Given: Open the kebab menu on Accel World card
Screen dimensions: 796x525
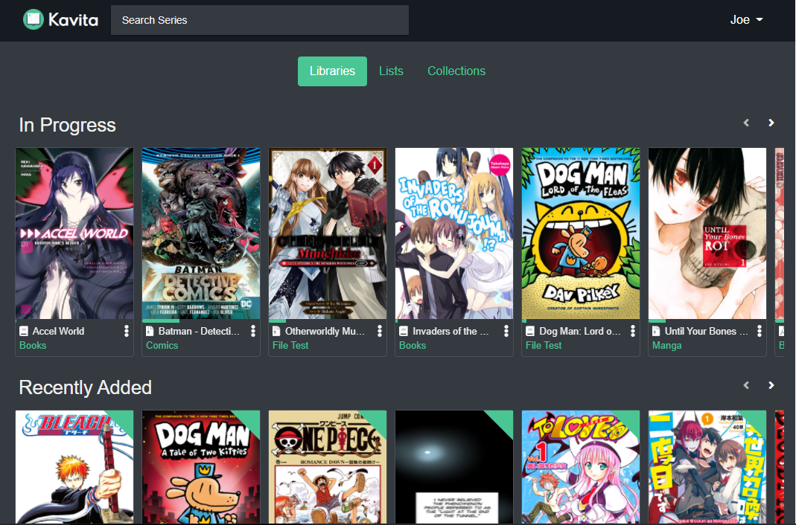Looking at the screenshot, I should click(126, 330).
